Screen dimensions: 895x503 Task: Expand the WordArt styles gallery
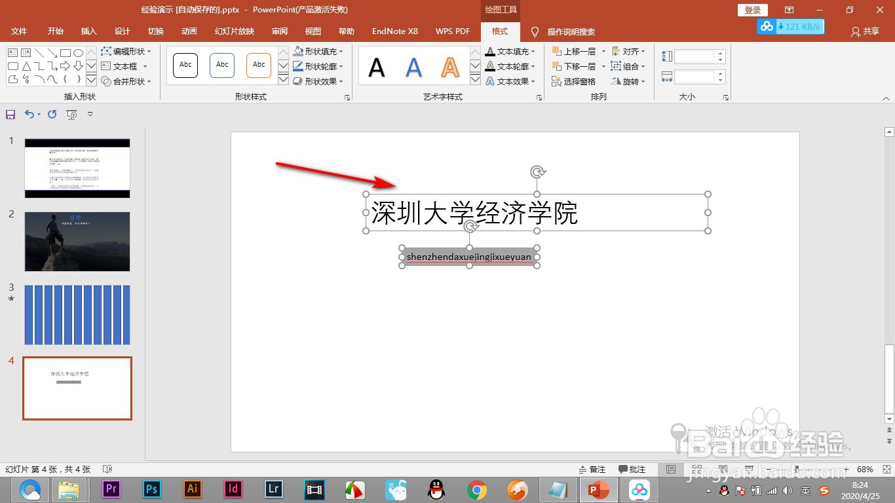click(475, 80)
